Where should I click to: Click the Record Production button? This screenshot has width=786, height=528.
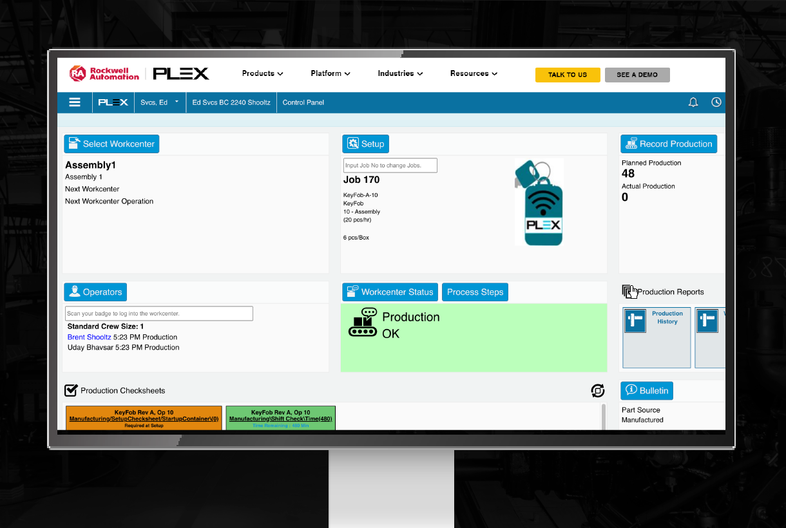point(669,144)
